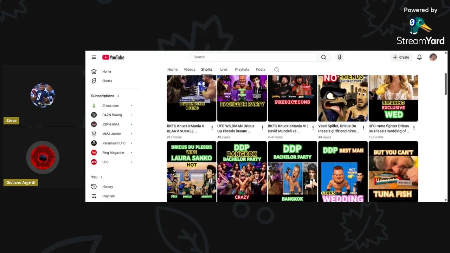This screenshot has width=450, height=253.
Task: Open options for BKFC KnuckleMania 6 short
Action: (x=212, y=128)
